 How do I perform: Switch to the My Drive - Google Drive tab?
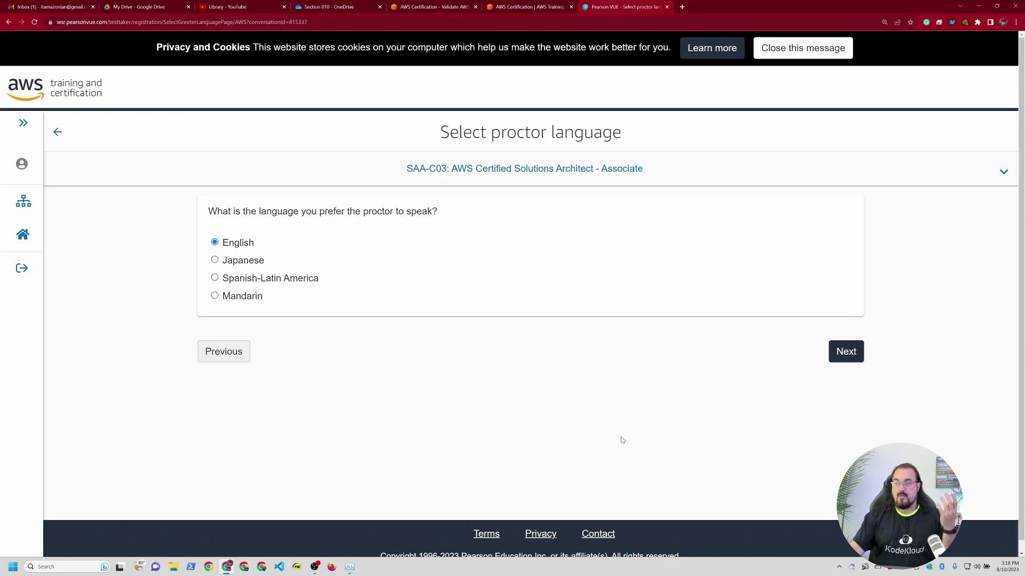tap(139, 7)
